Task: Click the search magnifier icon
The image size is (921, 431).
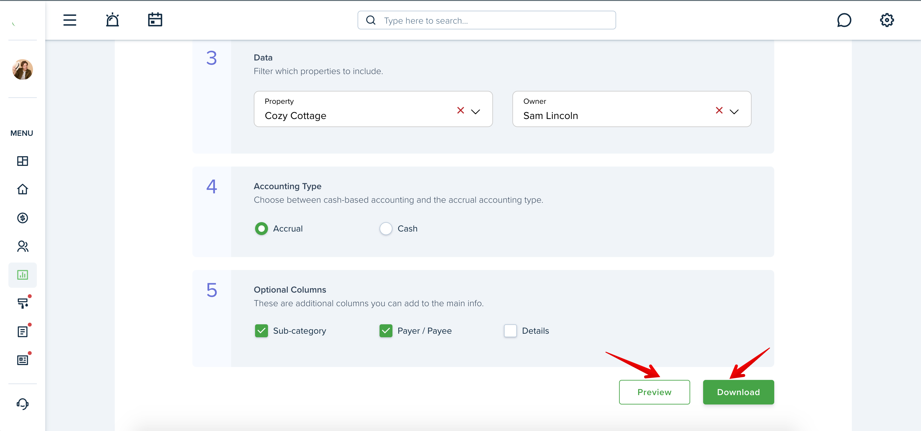Action: 371,20
